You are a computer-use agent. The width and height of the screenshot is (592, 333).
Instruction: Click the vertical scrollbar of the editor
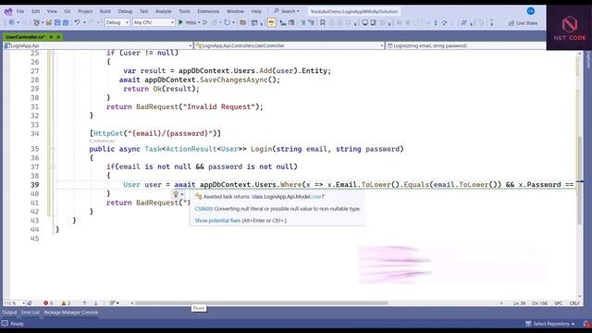point(580,179)
